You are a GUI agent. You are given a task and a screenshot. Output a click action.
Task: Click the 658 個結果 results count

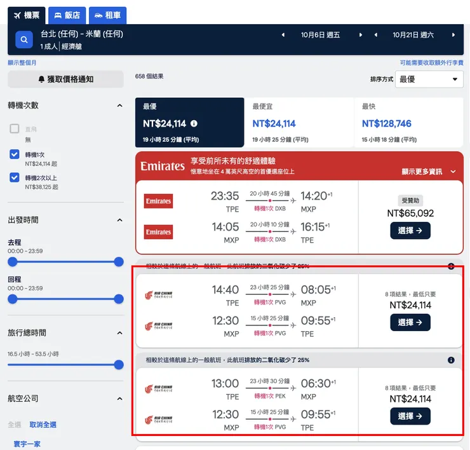(149, 76)
